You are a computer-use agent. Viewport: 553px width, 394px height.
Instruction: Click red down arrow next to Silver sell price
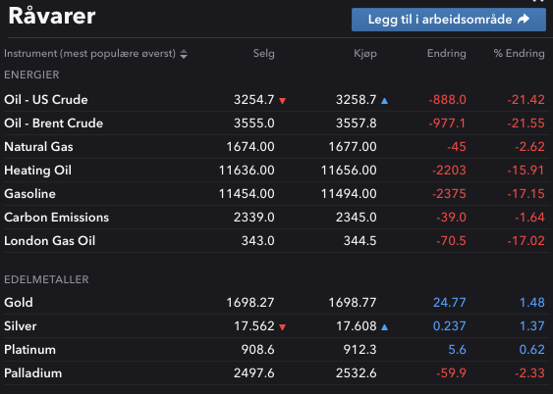pos(282,327)
